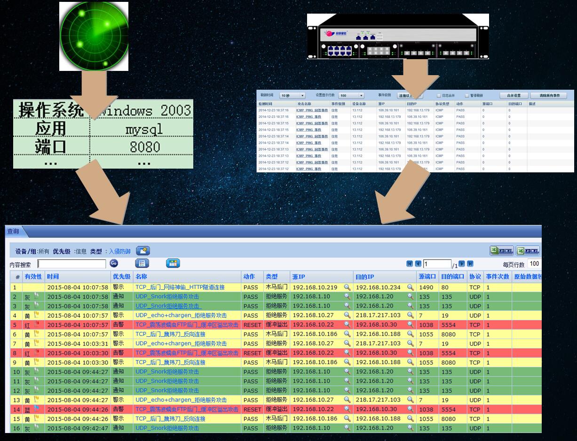Click the round Go search button
The image size is (577, 441).
114,263
